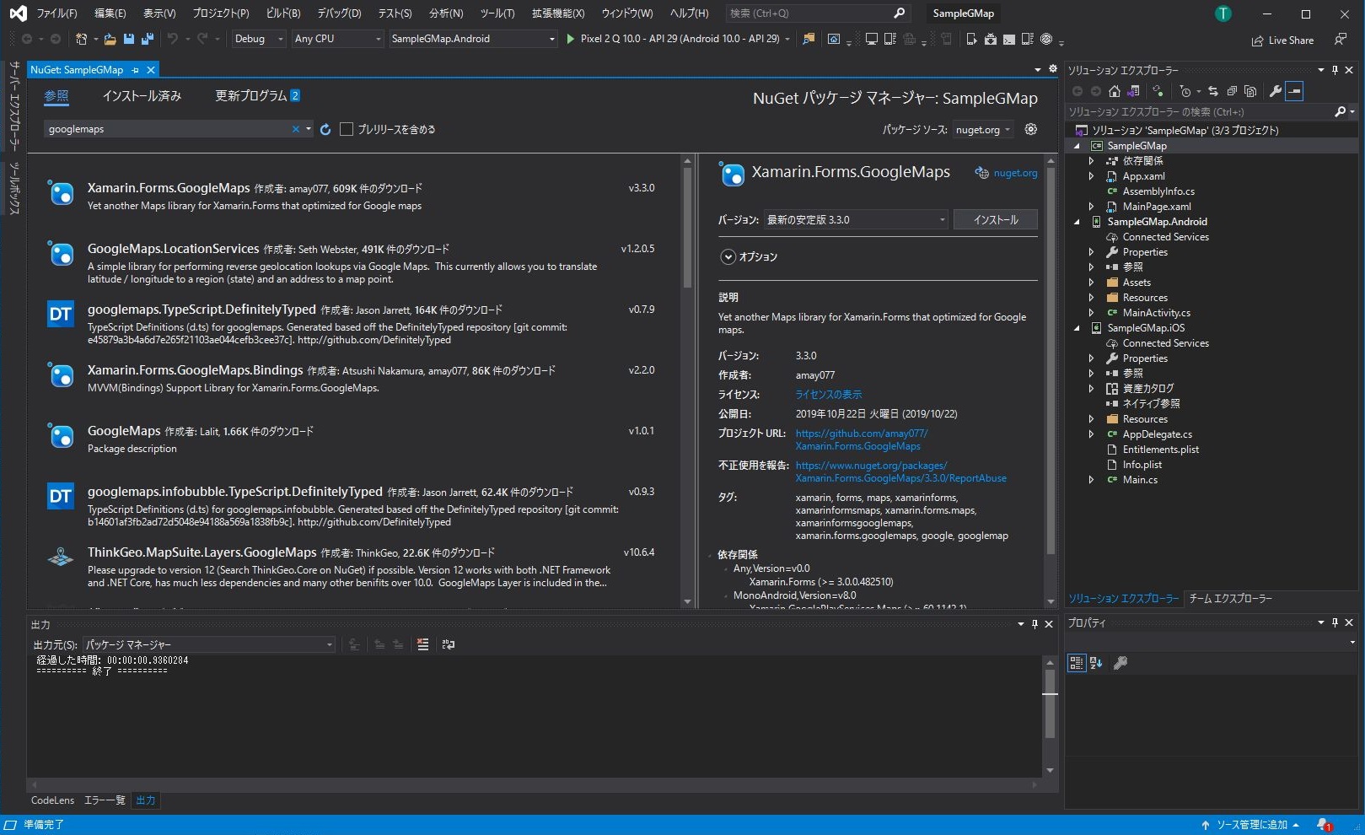Screen dimensions: 1365x835
Task: Refresh the NuGet search results
Action: coord(325,128)
